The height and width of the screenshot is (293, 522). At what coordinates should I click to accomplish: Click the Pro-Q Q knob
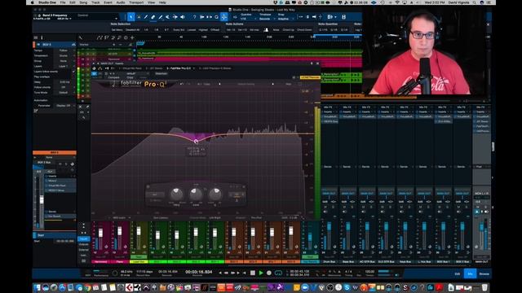click(215, 194)
